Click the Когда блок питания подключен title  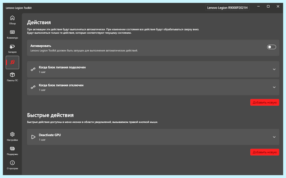pyautogui.click(x=62, y=67)
